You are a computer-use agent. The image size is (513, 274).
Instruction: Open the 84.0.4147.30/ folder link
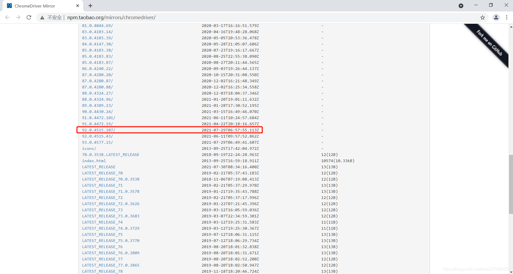[x=97, y=44]
